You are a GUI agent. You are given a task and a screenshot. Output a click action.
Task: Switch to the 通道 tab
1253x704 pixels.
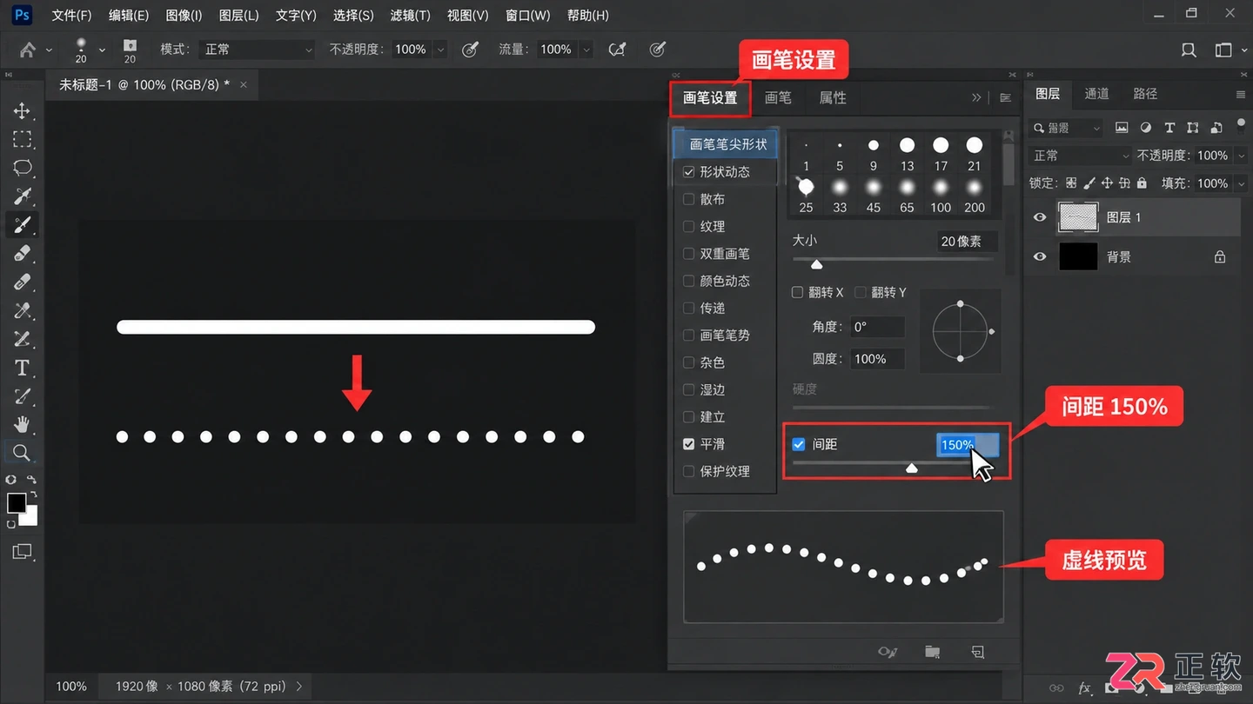[x=1096, y=94]
